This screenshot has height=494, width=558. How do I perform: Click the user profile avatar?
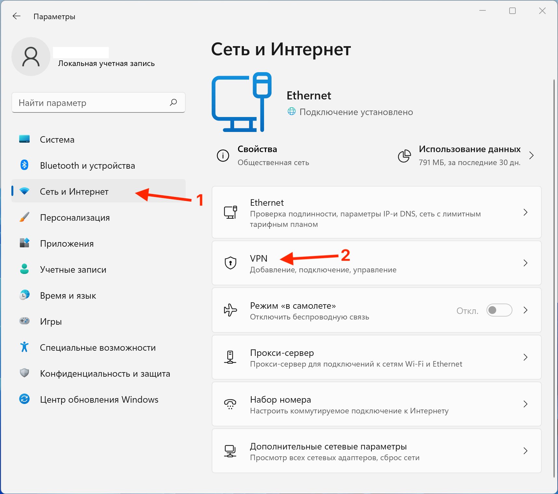(x=31, y=57)
